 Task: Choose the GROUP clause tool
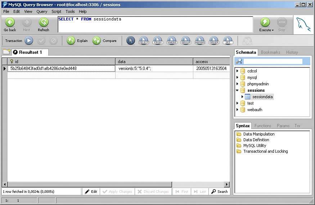point(186,40)
